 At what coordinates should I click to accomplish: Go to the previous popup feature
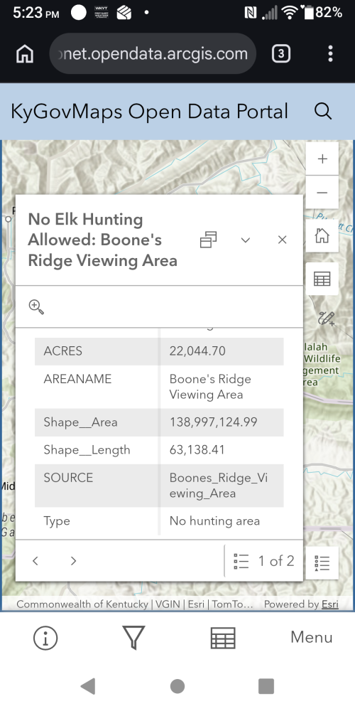[x=35, y=561]
